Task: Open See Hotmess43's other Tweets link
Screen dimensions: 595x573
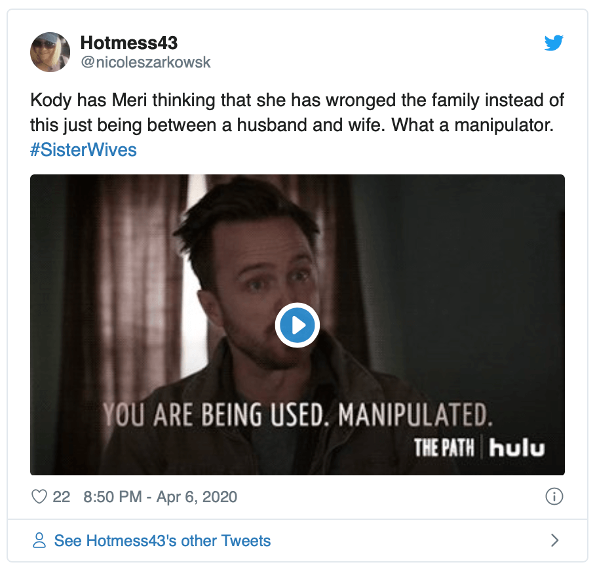Action: point(162,541)
